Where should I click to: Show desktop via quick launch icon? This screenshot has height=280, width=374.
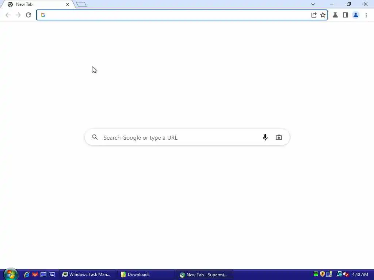(x=43, y=275)
